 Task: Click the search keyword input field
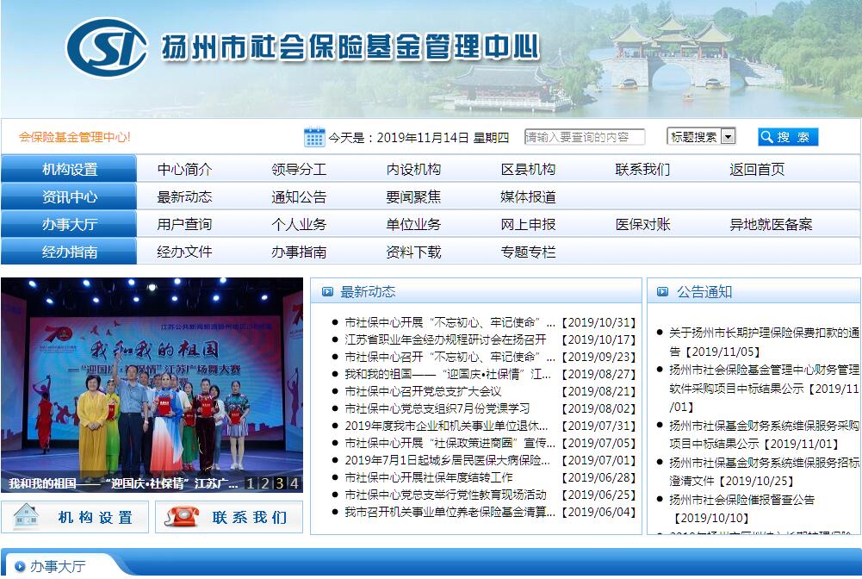[584, 137]
